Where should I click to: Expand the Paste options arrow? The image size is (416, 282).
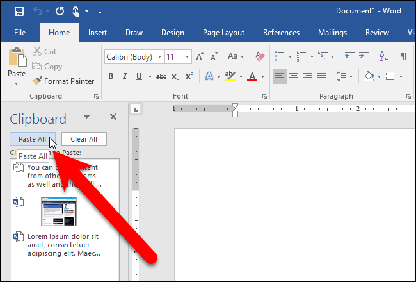17,83
